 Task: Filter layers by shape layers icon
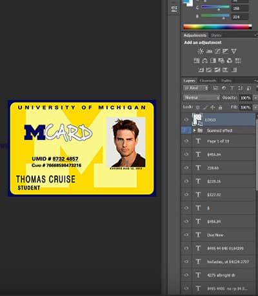click(241, 88)
